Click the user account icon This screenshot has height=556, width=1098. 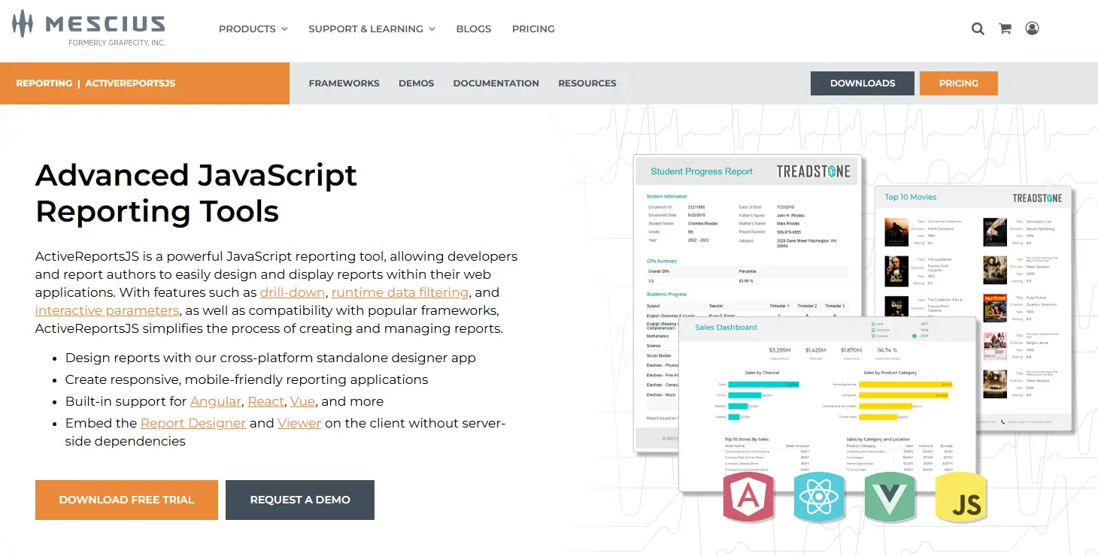1032,29
